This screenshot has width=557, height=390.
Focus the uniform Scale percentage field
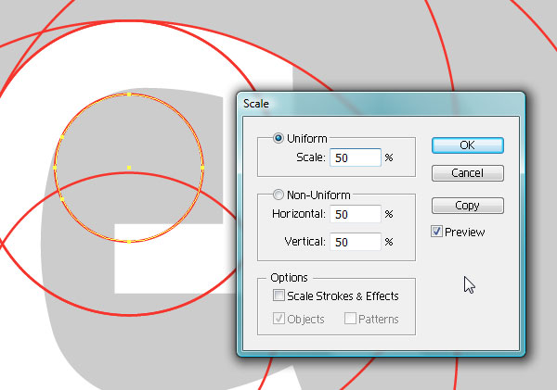click(x=356, y=157)
